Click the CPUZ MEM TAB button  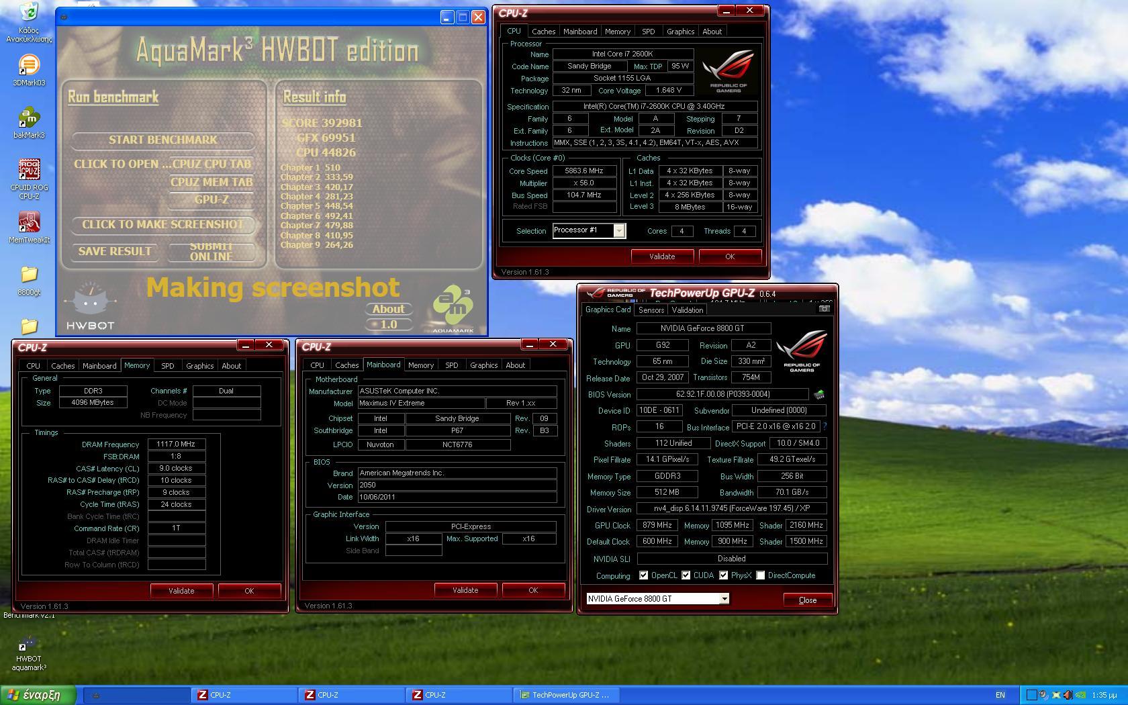tap(211, 182)
